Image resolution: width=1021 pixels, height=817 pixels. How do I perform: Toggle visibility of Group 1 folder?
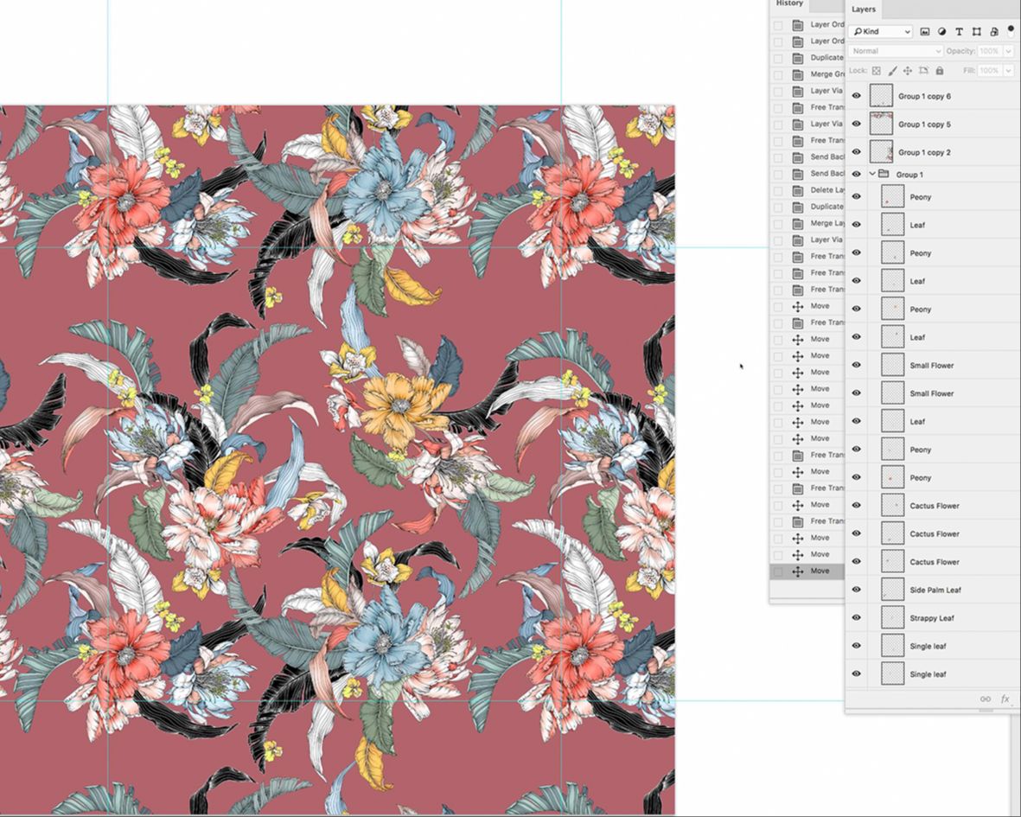coord(856,174)
